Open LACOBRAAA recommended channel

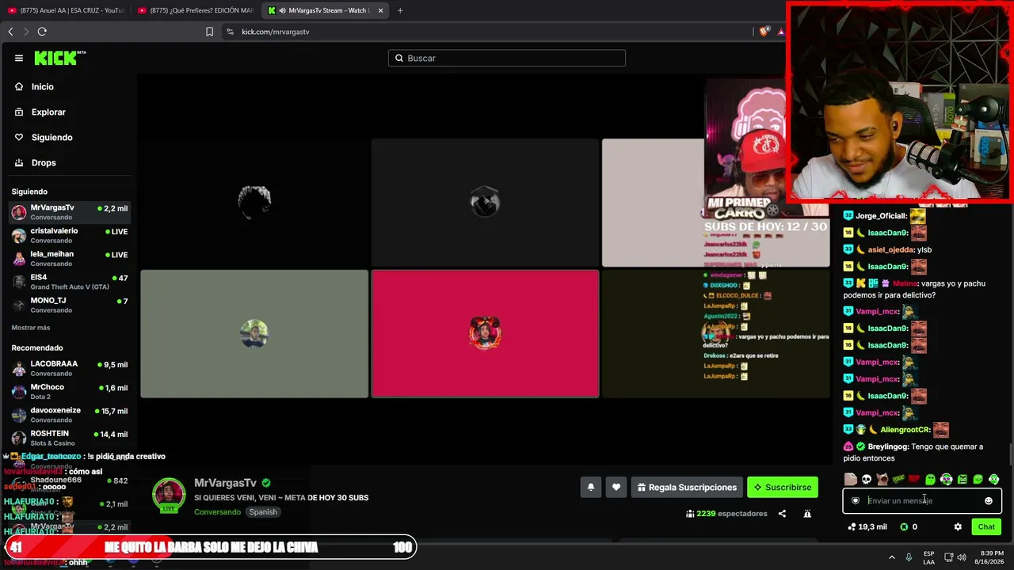pos(69,368)
